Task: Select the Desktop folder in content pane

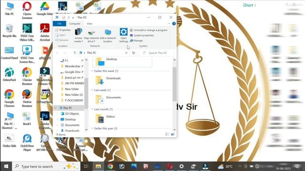Action: [x=122, y=62]
